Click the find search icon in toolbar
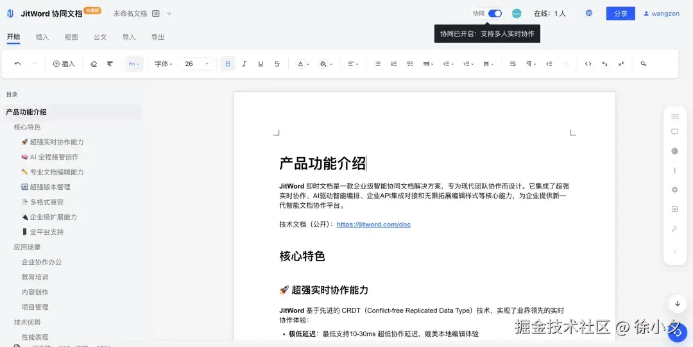 click(x=643, y=63)
